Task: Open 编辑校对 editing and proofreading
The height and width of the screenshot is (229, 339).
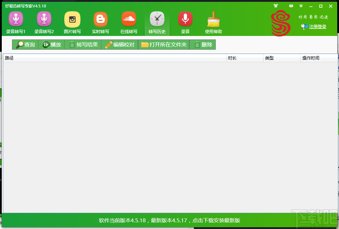Action: [x=119, y=44]
